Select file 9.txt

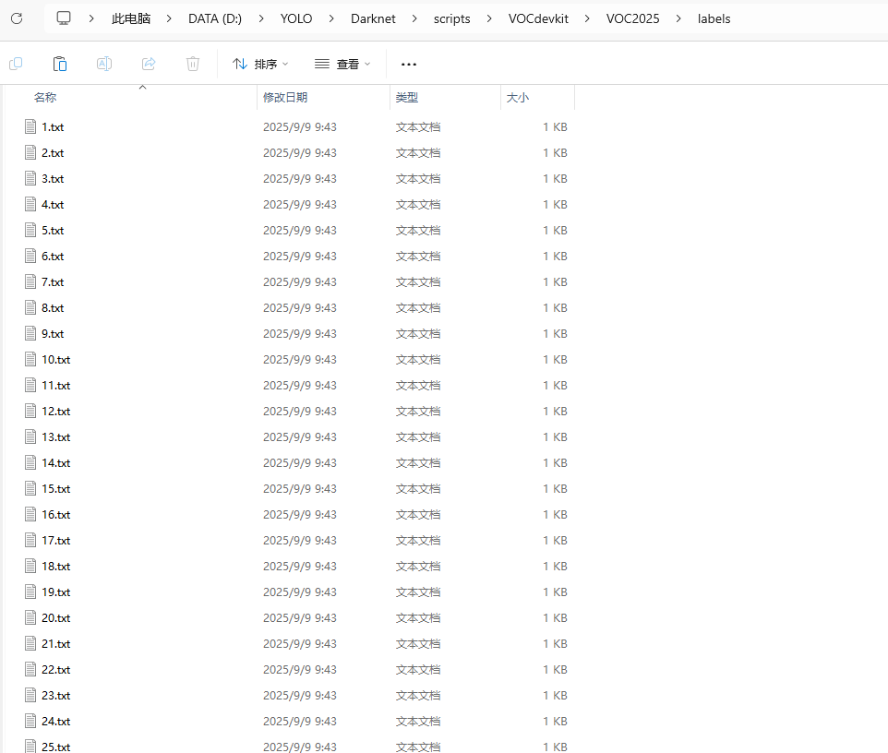[53, 334]
